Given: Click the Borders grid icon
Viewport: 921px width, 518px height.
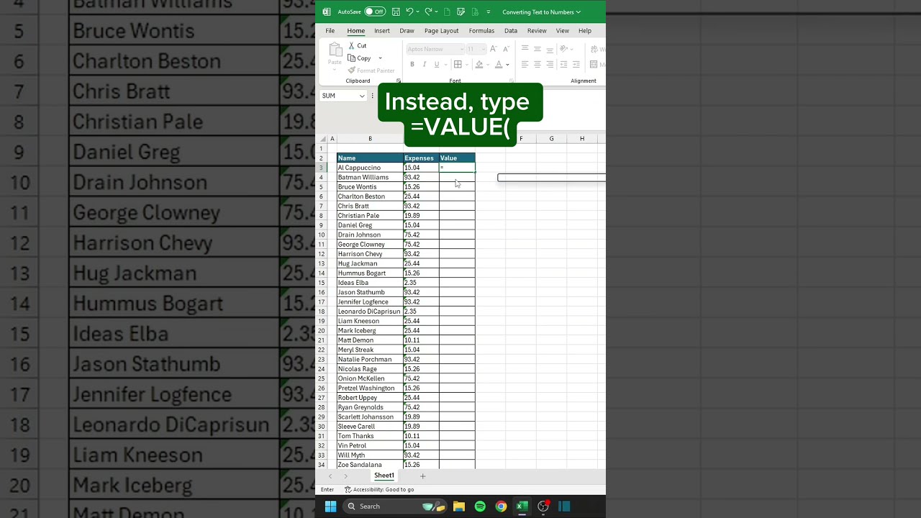Looking at the screenshot, I should point(458,64).
